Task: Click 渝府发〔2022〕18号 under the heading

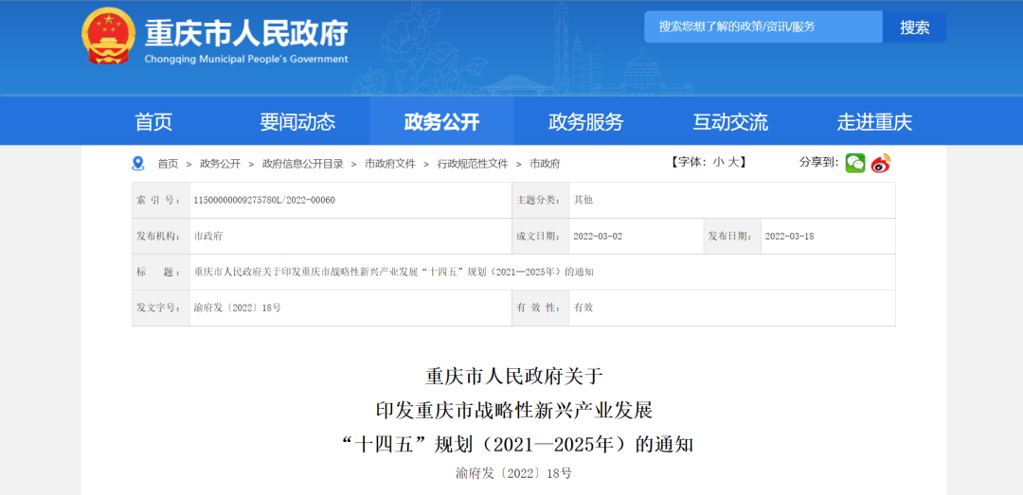Action: pyautogui.click(x=514, y=473)
